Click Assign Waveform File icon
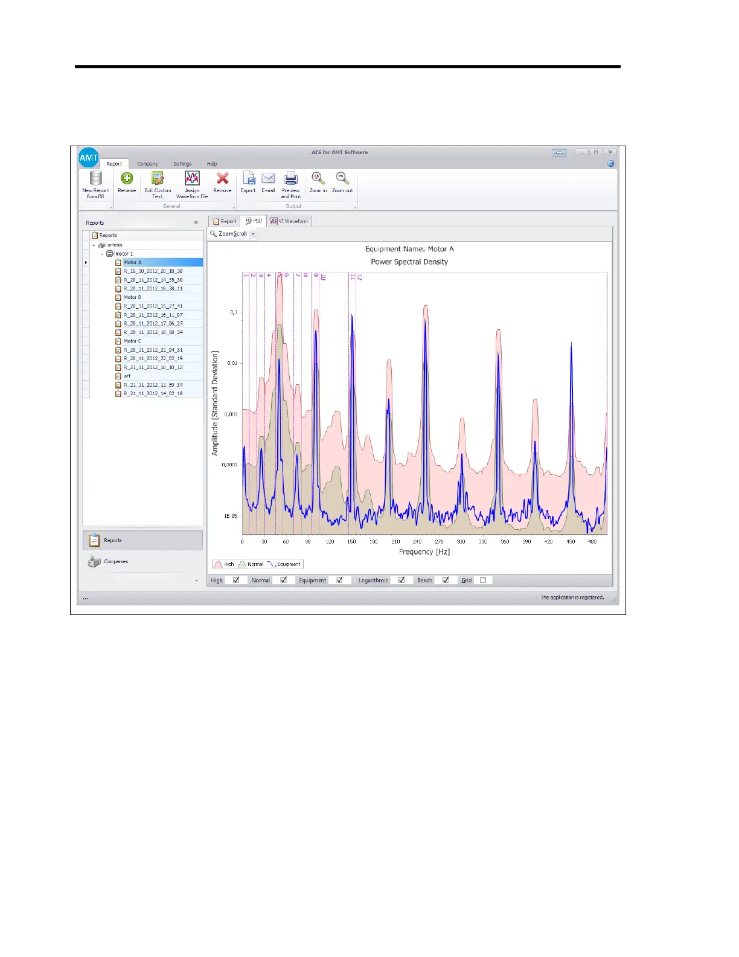739x957 pixels. click(x=192, y=179)
